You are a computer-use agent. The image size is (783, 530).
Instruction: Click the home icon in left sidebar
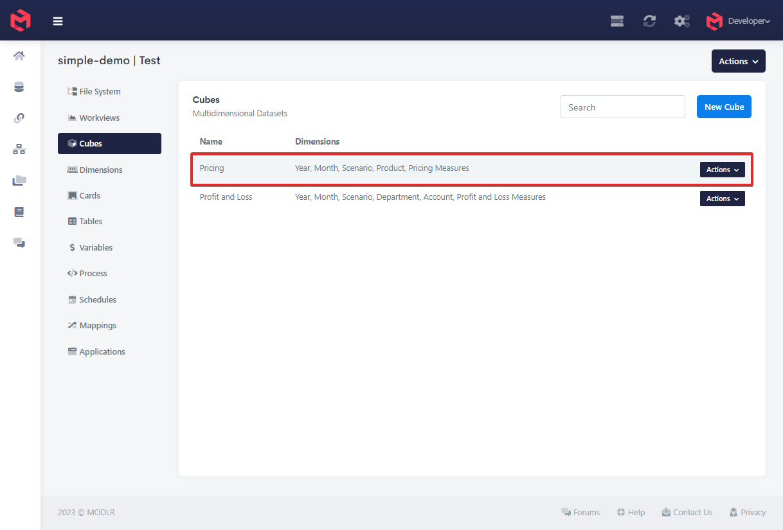click(x=19, y=56)
